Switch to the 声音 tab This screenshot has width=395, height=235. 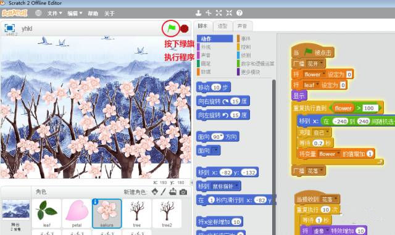pos(243,26)
